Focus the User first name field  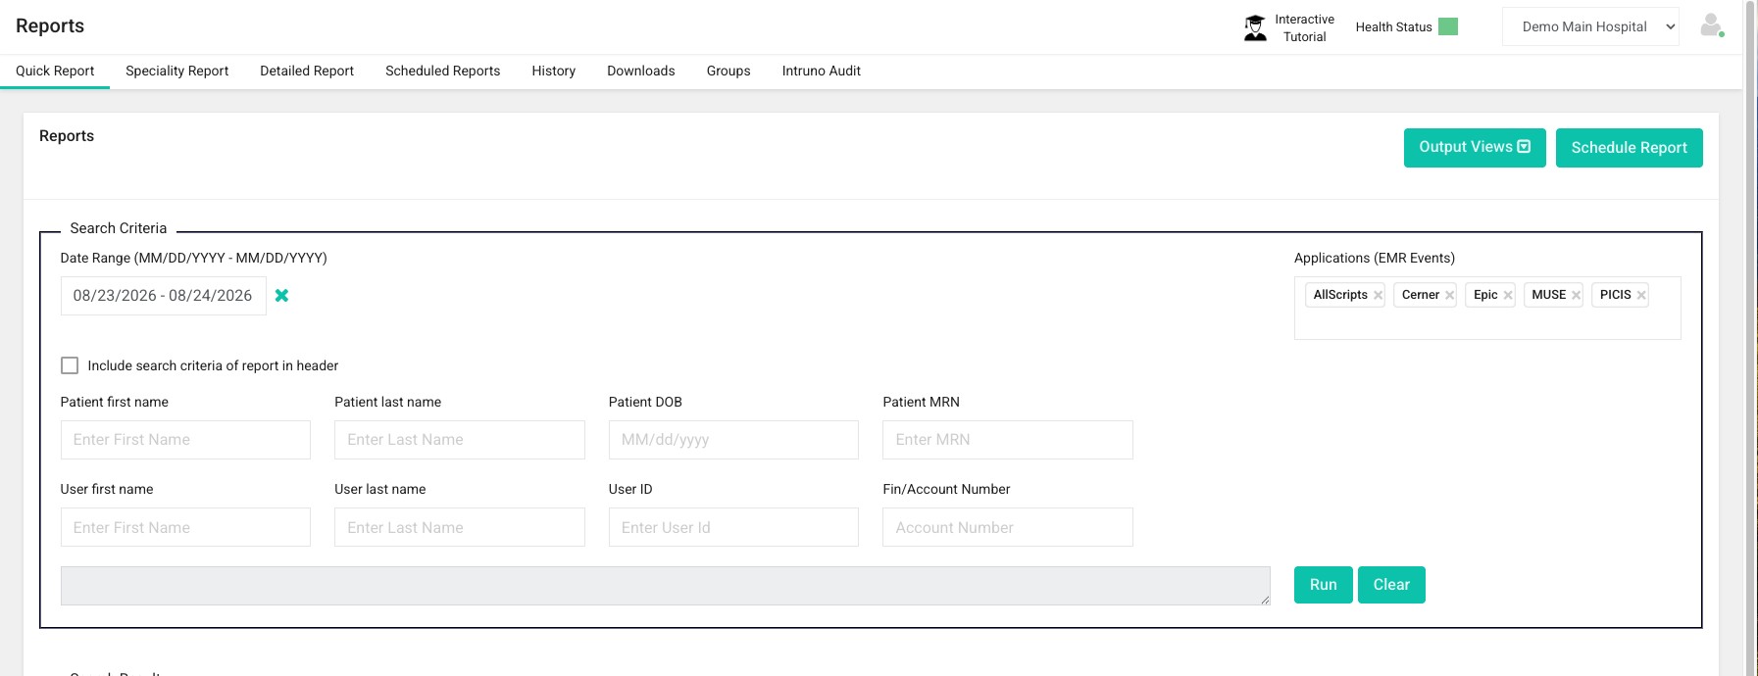pyautogui.click(x=185, y=527)
